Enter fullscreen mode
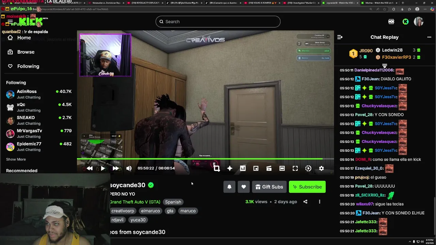This screenshot has height=245, width=436. [x=295, y=168]
